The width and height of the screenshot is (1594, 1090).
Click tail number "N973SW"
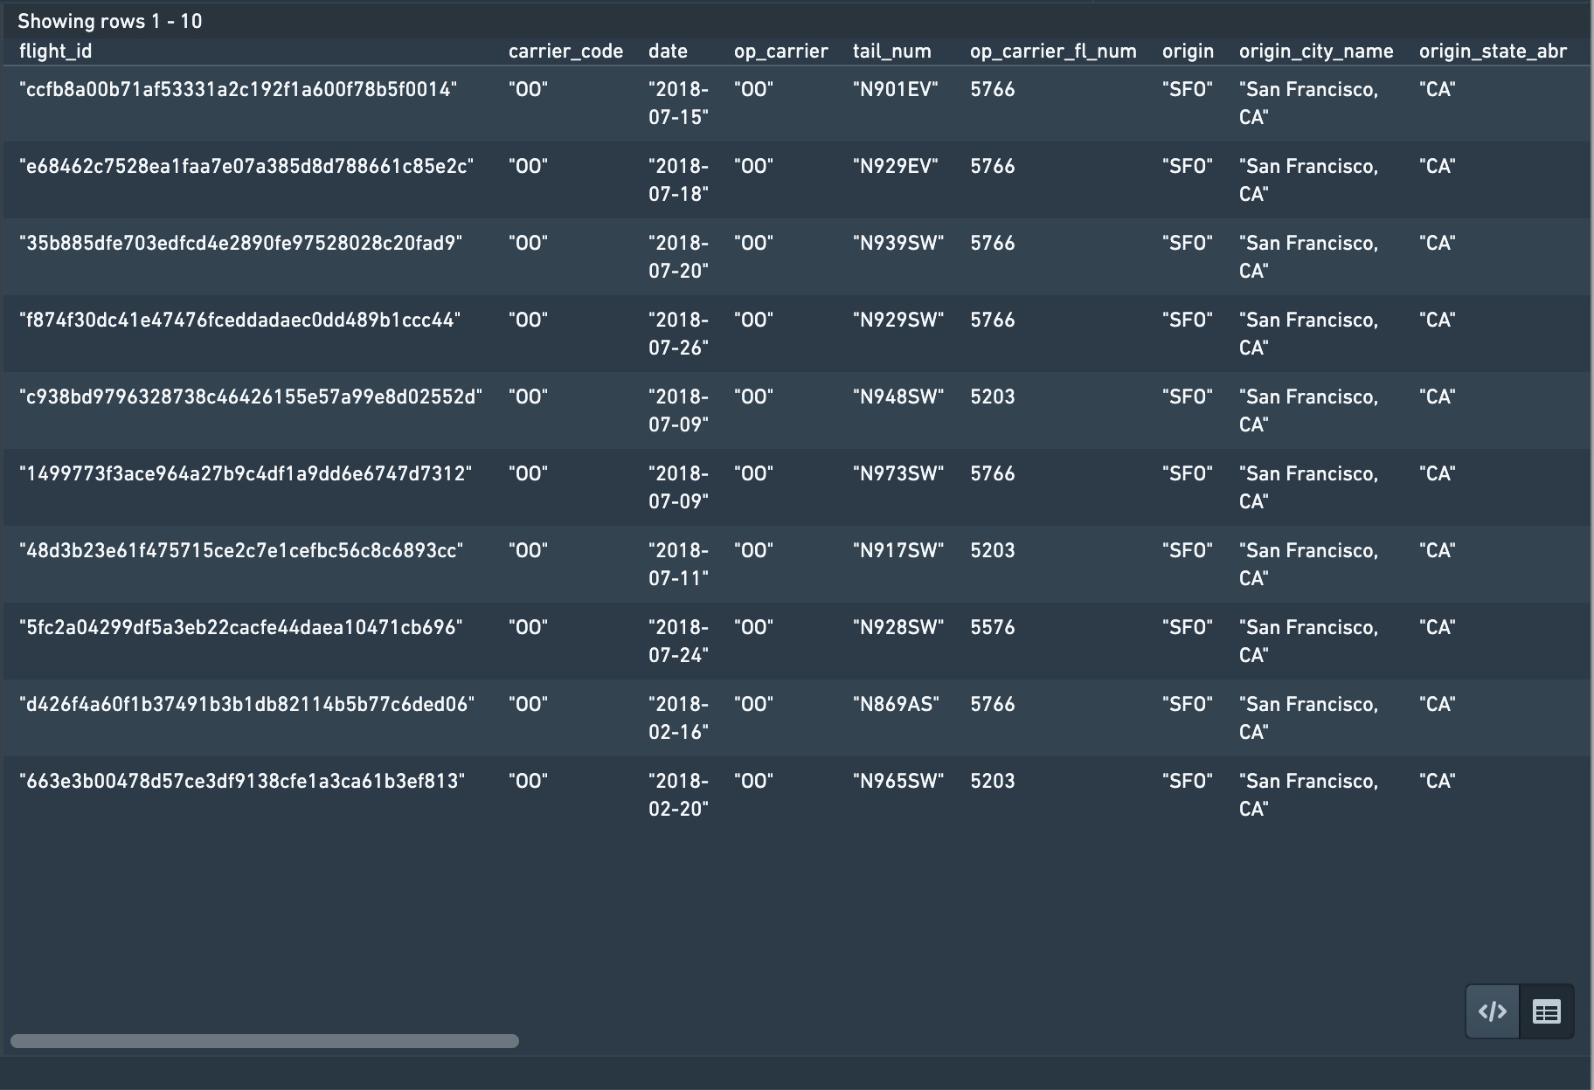click(898, 474)
